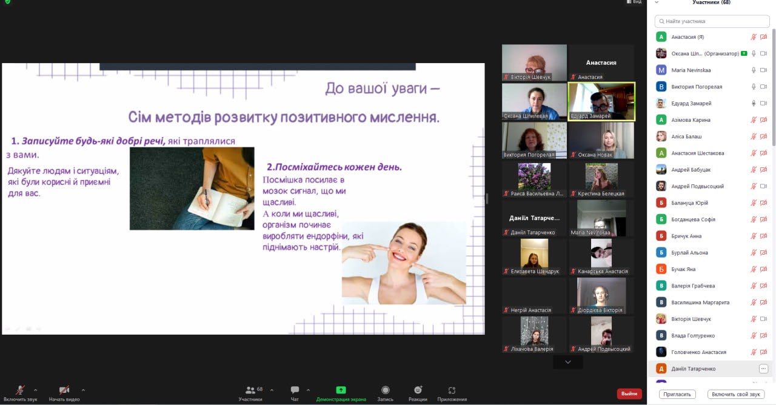The height and width of the screenshot is (405, 776).
Task: Click the camera-off icon for Андрей Бабуцак
Action: pos(764,170)
